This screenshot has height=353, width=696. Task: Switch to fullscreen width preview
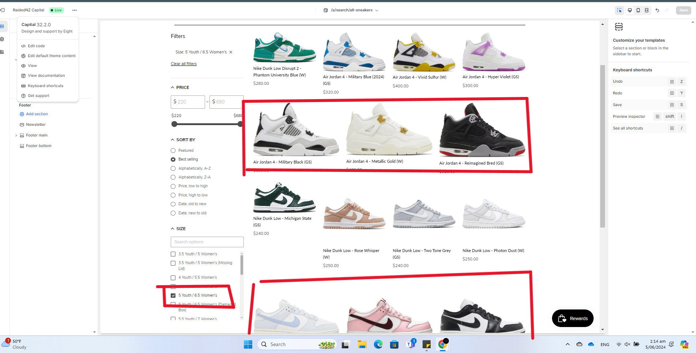coord(647,10)
